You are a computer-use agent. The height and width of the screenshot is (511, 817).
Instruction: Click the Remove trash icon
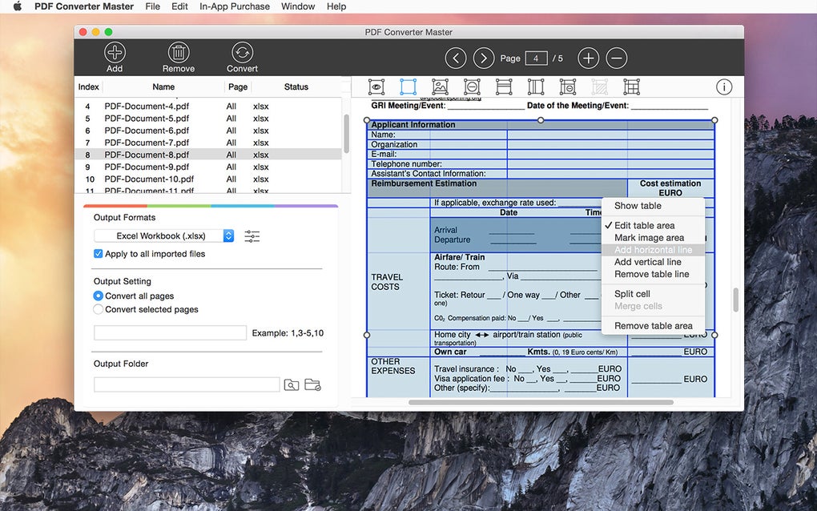coord(178,54)
